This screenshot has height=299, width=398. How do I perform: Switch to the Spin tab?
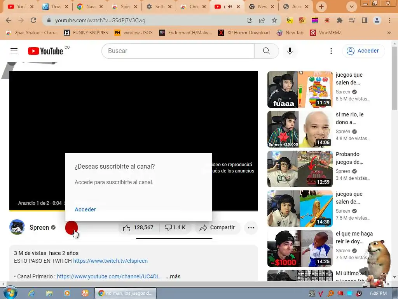pyautogui.click(x=125, y=7)
